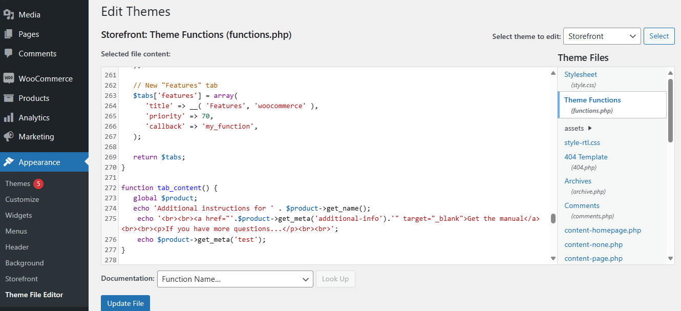Click Theme Files scroll down arrow
The height and width of the screenshot is (311, 681).
[671, 258]
